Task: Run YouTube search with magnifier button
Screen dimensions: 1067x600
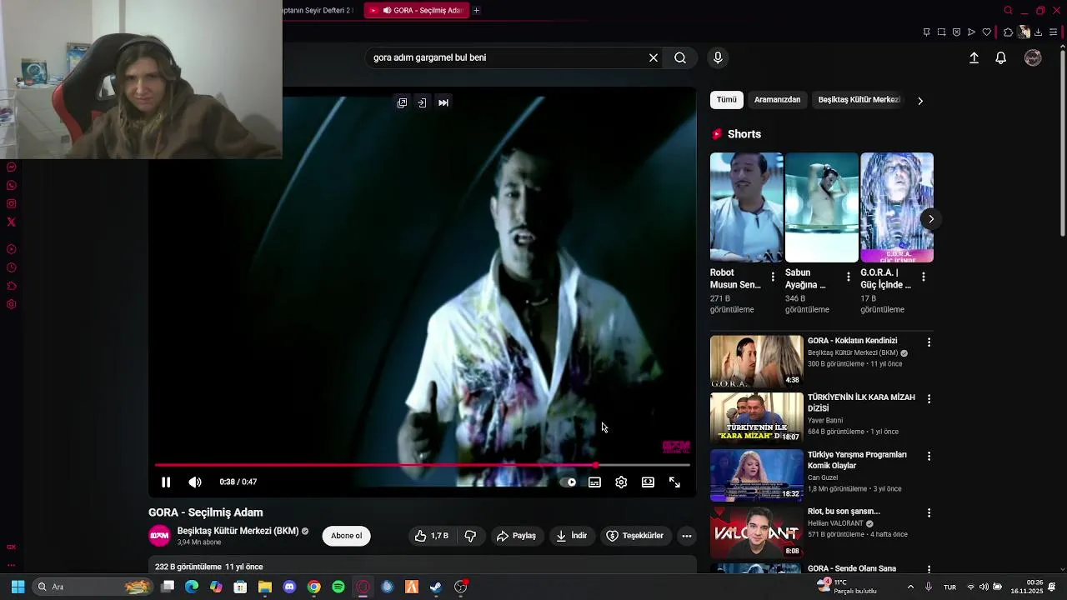Action: (x=680, y=57)
